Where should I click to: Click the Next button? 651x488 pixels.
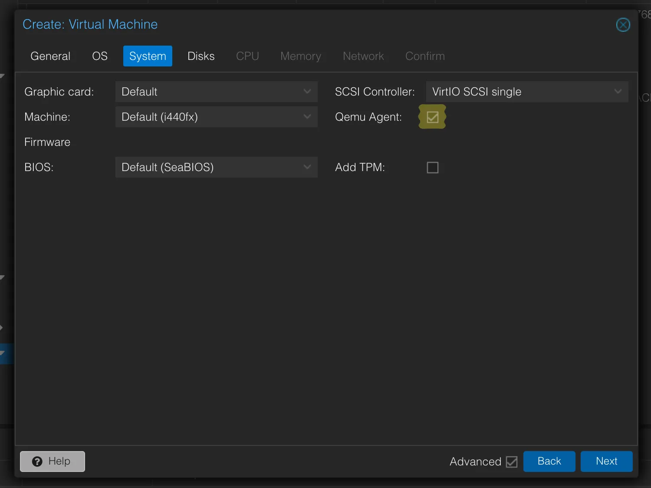(x=606, y=461)
